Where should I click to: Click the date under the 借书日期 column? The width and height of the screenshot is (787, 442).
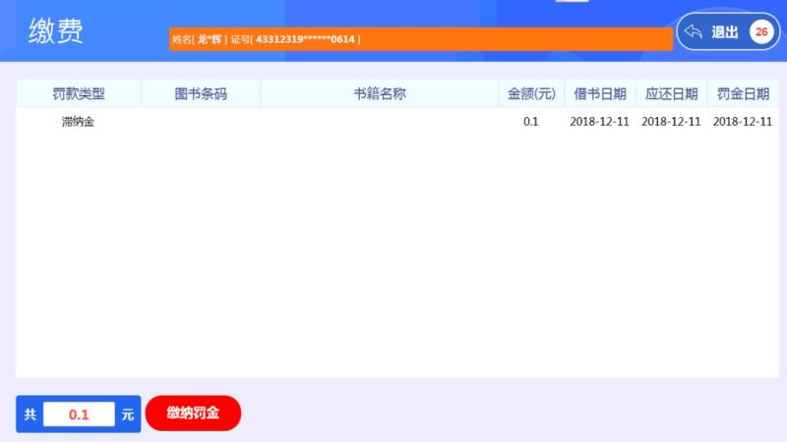[600, 122]
